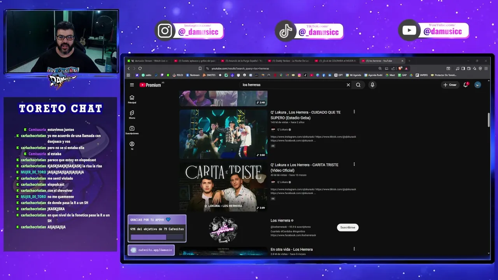Screen dimensions: 498x280
Task: Open the GPT bookmark
Action: 338,75
